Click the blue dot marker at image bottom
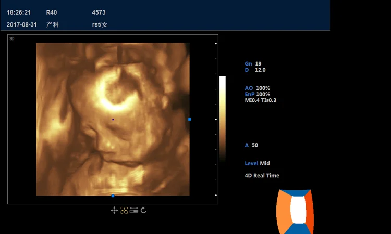 (113, 196)
